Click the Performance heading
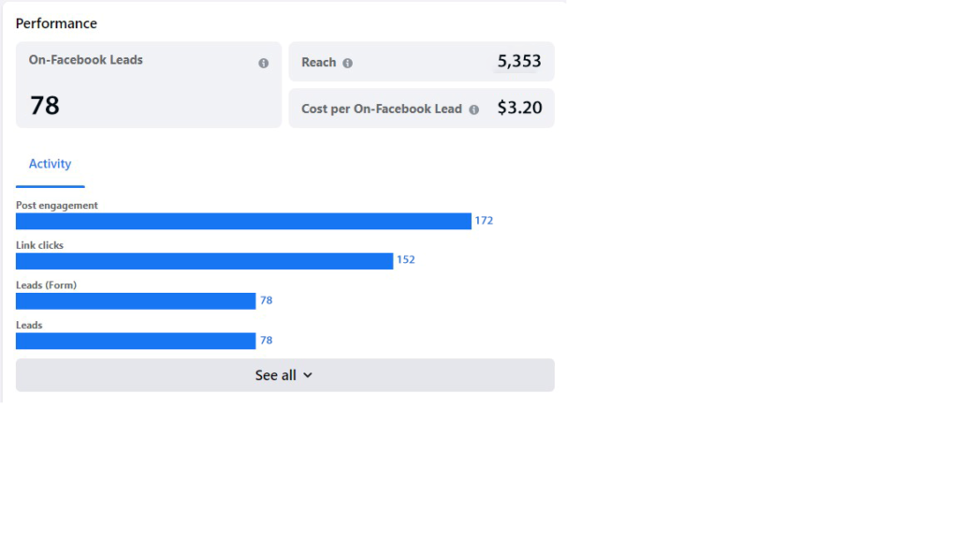This screenshot has height=539, width=958. pos(56,23)
